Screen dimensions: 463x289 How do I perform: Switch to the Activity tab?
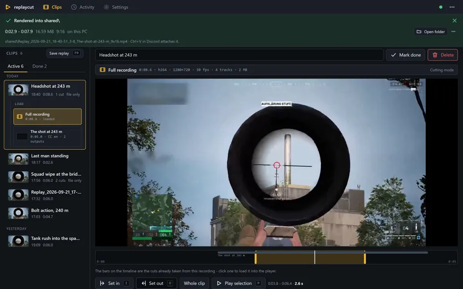coord(82,7)
